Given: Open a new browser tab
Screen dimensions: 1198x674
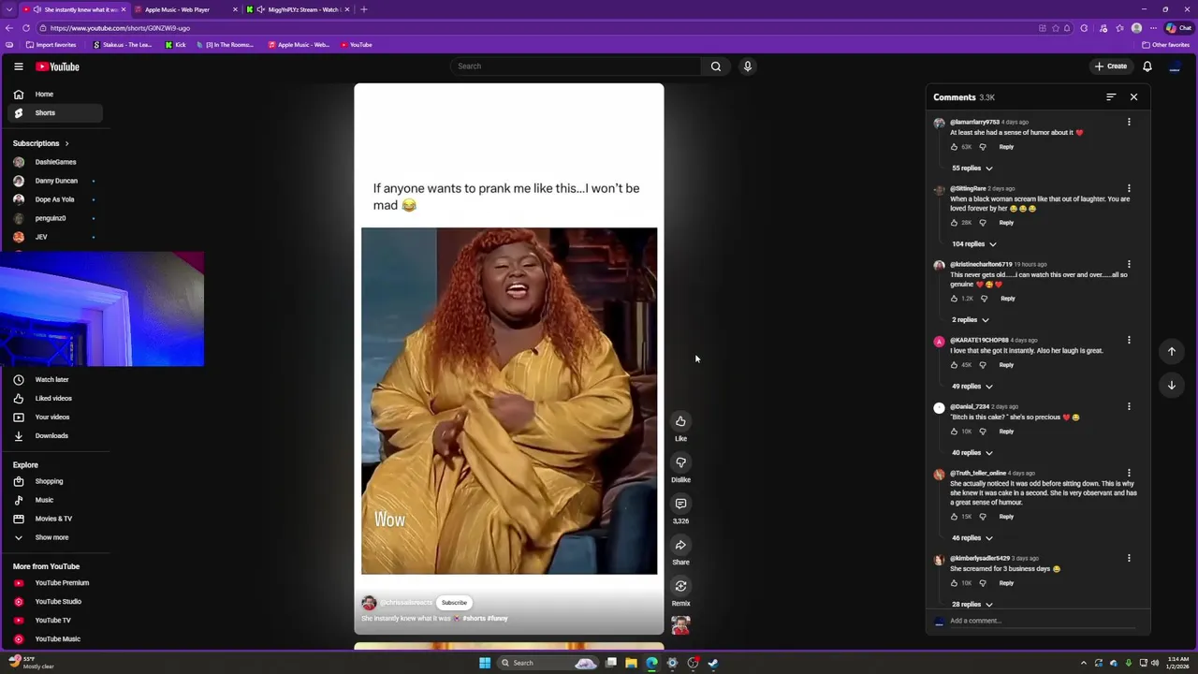Looking at the screenshot, I should coord(364,9).
